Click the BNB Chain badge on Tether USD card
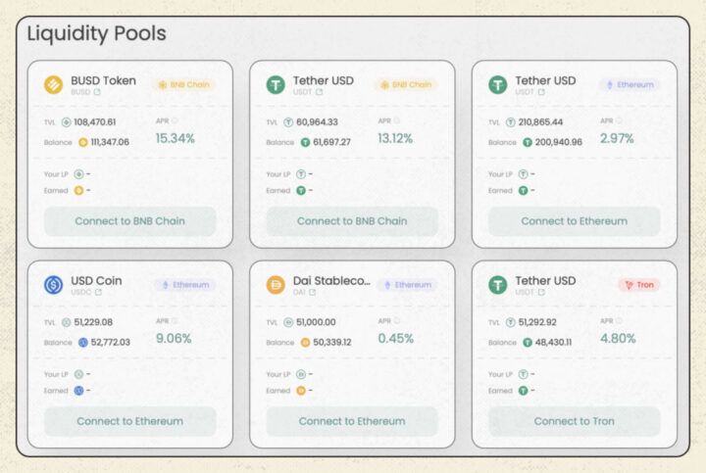Viewport: 706px width, 473px height. (x=406, y=84)
